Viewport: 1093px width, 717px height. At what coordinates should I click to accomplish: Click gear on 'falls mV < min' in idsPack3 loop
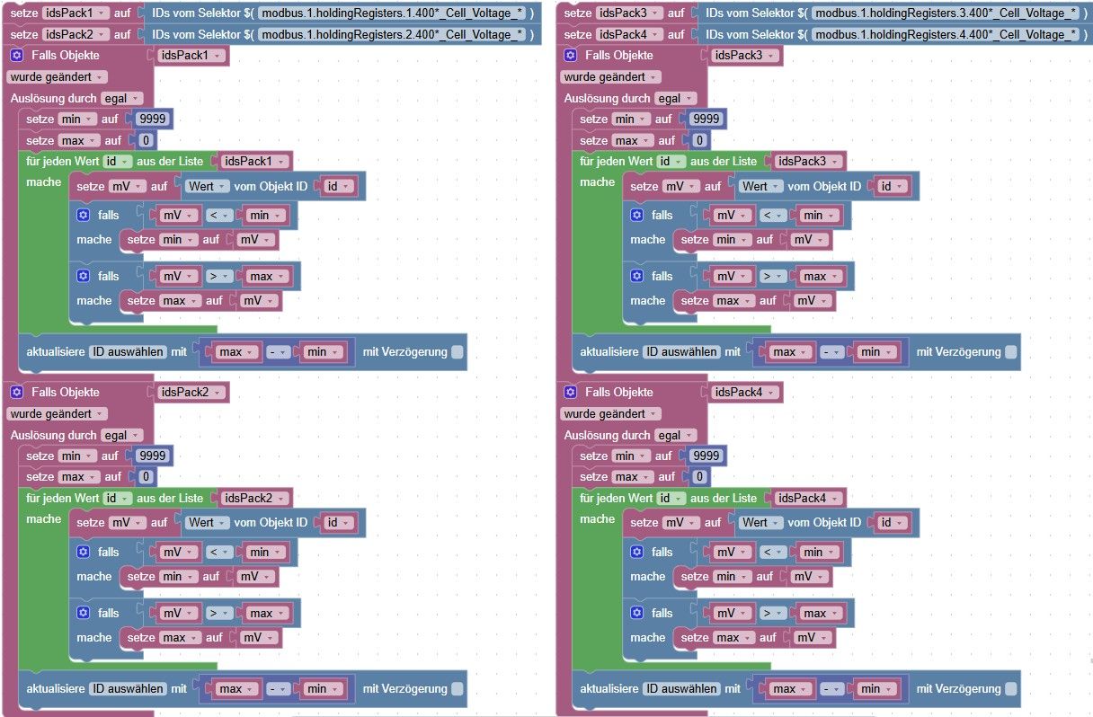637,215
